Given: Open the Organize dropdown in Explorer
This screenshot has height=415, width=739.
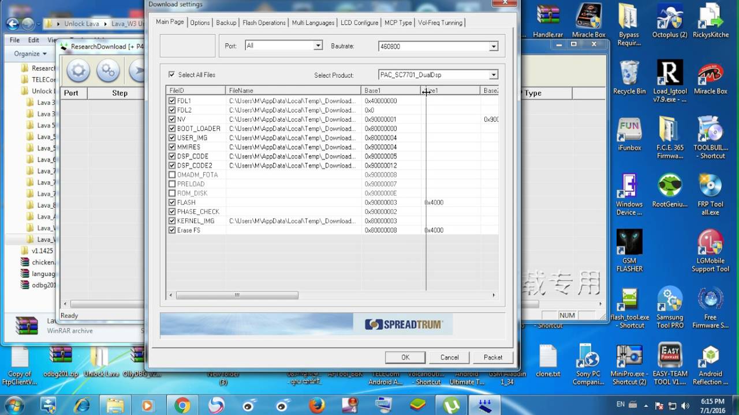Looking at the screenshot, I should coord(31,54).
